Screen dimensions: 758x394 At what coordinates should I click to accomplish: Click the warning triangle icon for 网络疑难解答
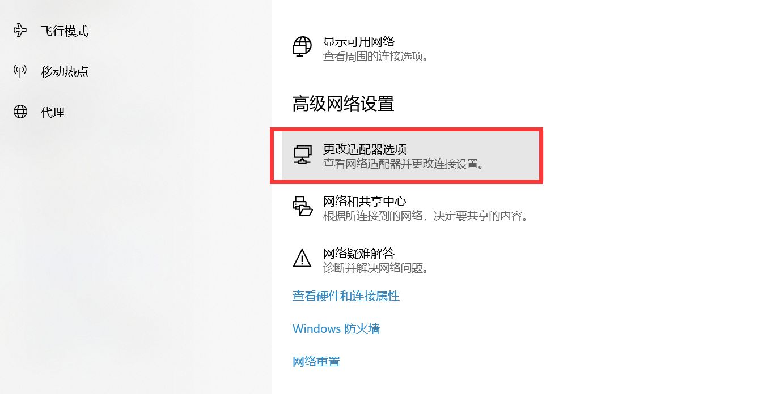click(302, 258)
